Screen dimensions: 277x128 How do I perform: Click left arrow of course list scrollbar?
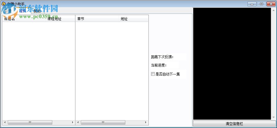(5, 122)
